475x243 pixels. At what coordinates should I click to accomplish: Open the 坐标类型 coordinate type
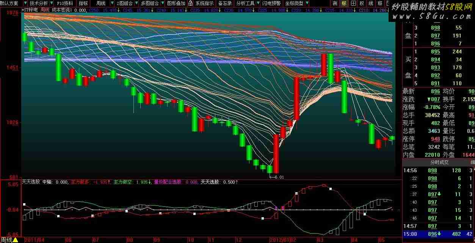click(x=294, y=3)
